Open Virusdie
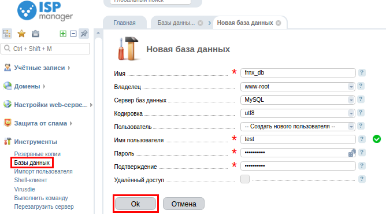The height and width of the screenshot is (214, 386). coord(24,189)
